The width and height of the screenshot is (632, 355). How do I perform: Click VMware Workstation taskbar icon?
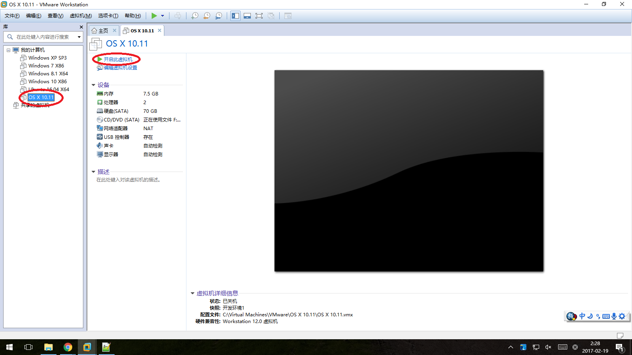coord(87,347)
